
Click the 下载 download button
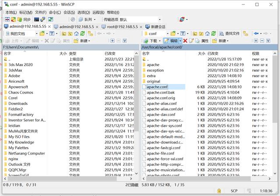point(151,41)
